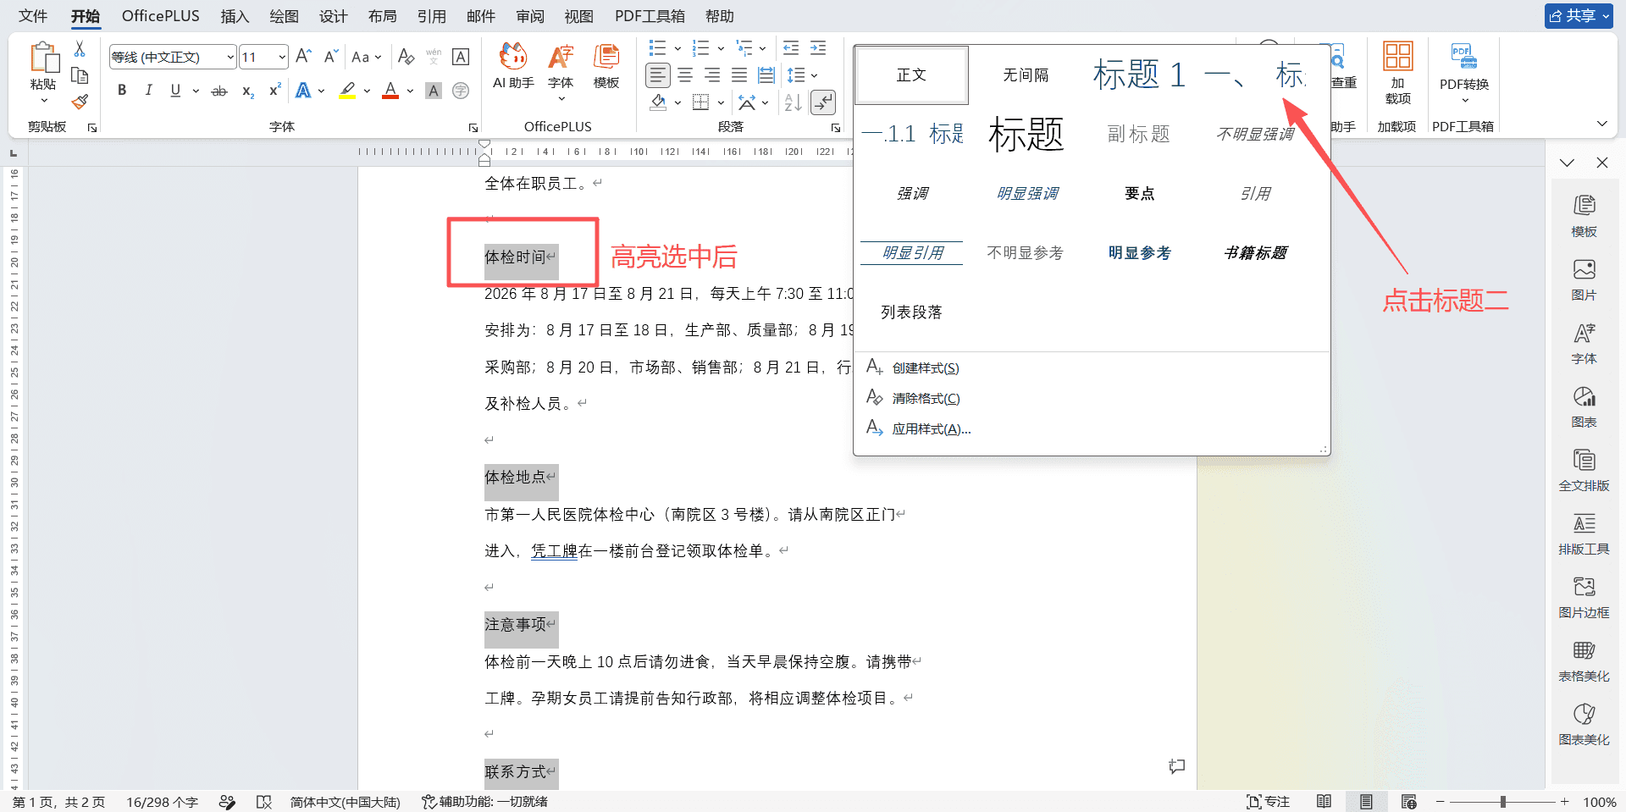Image resolution: width=1626 pixels, height=812 pixels.
Task: Apply yellow text highlight color
Action: click(347, 91)
